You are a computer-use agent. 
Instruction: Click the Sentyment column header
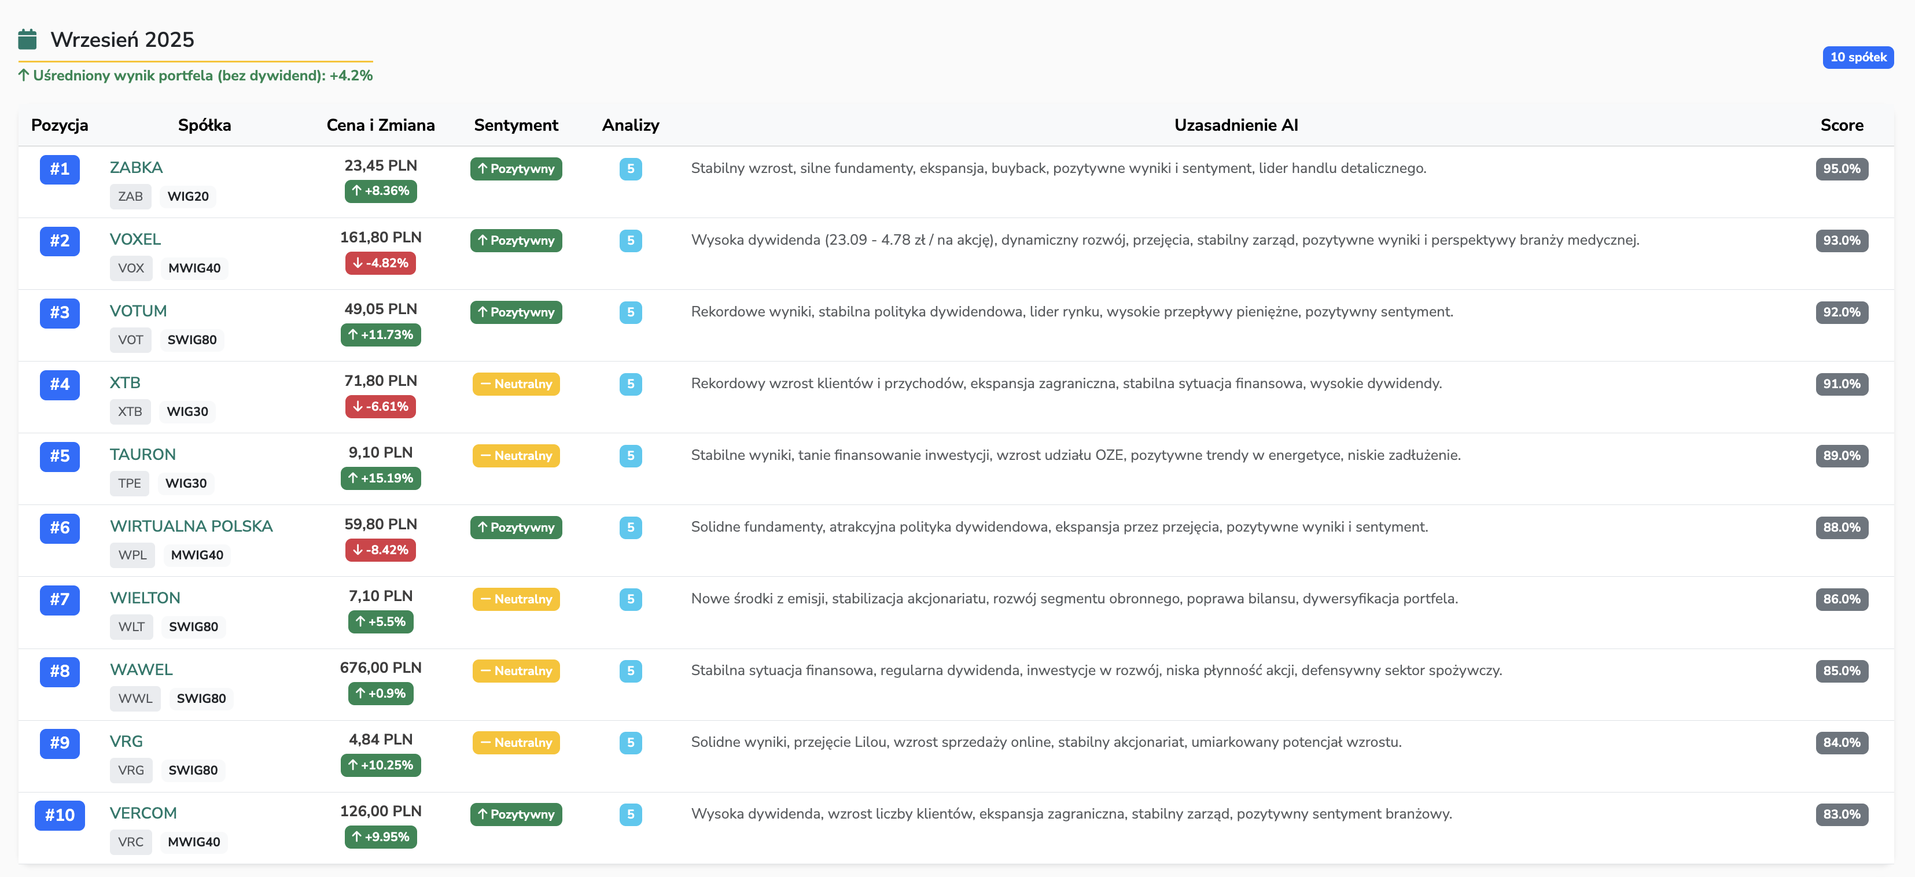(516, 125)
